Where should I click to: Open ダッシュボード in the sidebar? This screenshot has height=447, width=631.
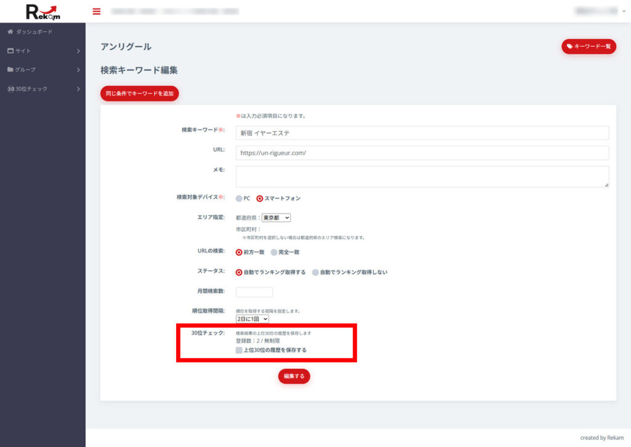34,31
